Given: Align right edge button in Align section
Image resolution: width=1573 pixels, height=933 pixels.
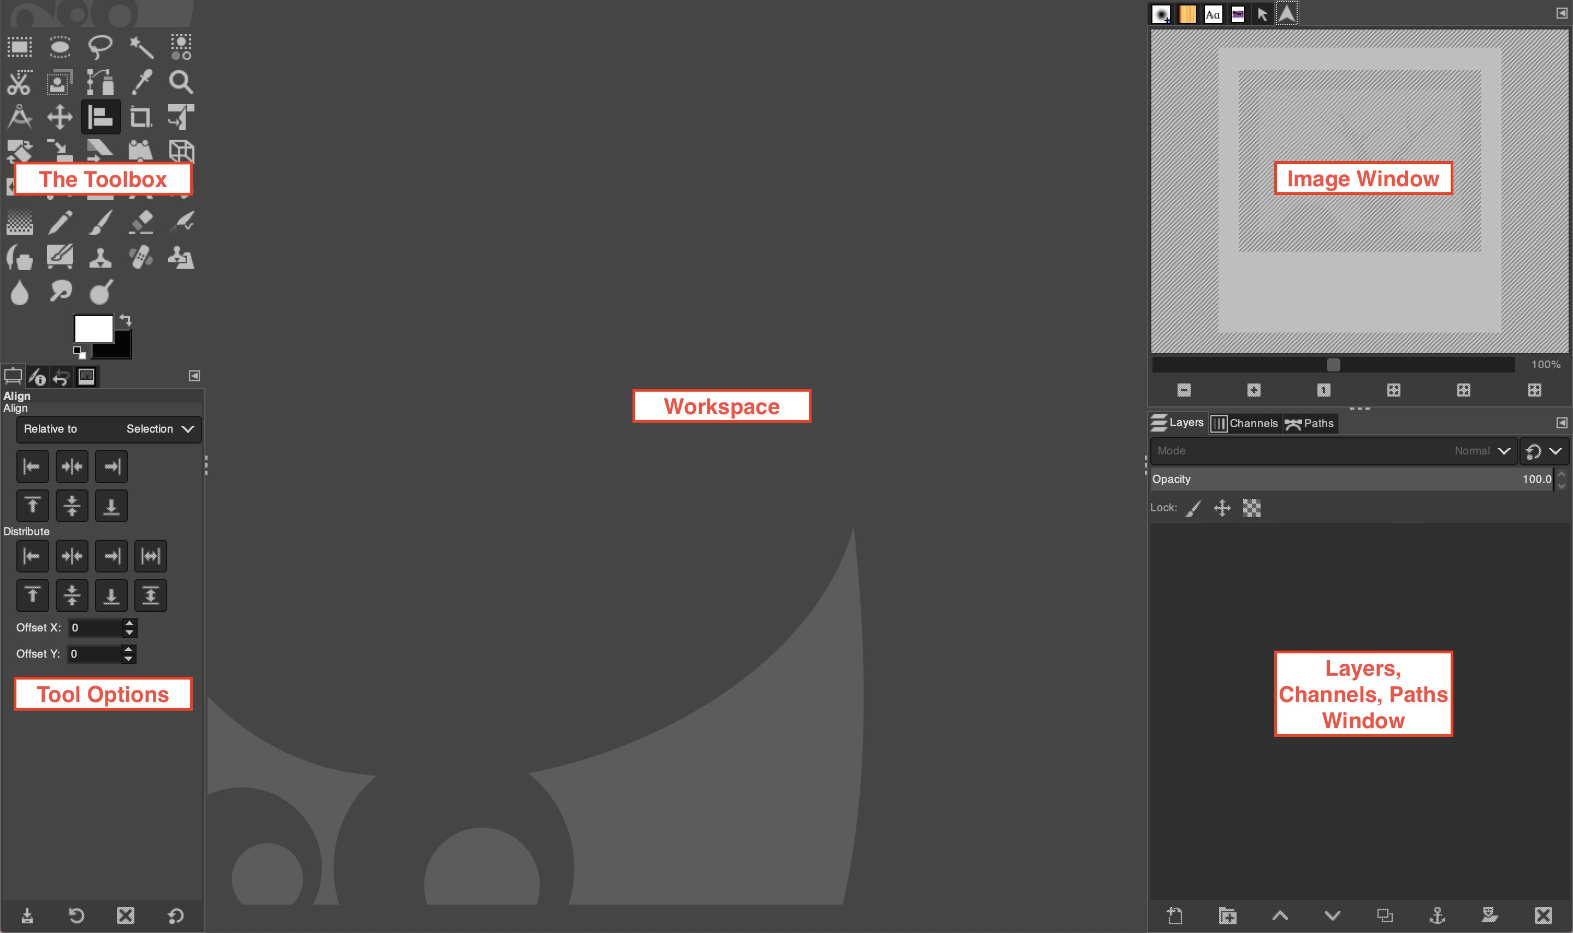Looking at the screenshot, I should click(111, 466).
